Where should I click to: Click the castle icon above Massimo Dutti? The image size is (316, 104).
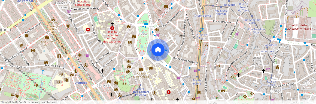tap(47, 38)
